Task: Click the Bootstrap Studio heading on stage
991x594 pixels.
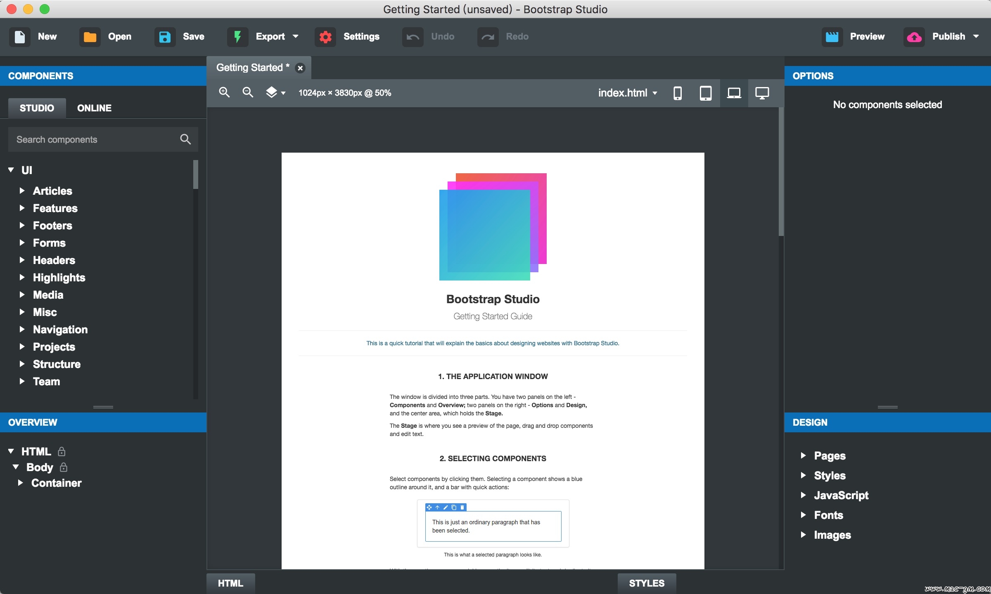Action: [493, 299]
